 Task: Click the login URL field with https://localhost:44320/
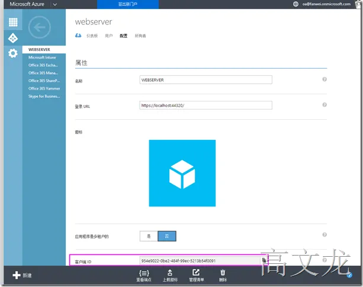coord(206,105)
